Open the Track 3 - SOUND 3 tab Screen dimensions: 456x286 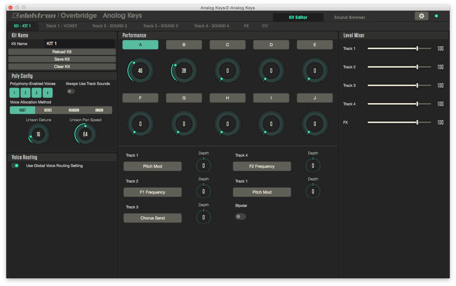click(160, 26)
